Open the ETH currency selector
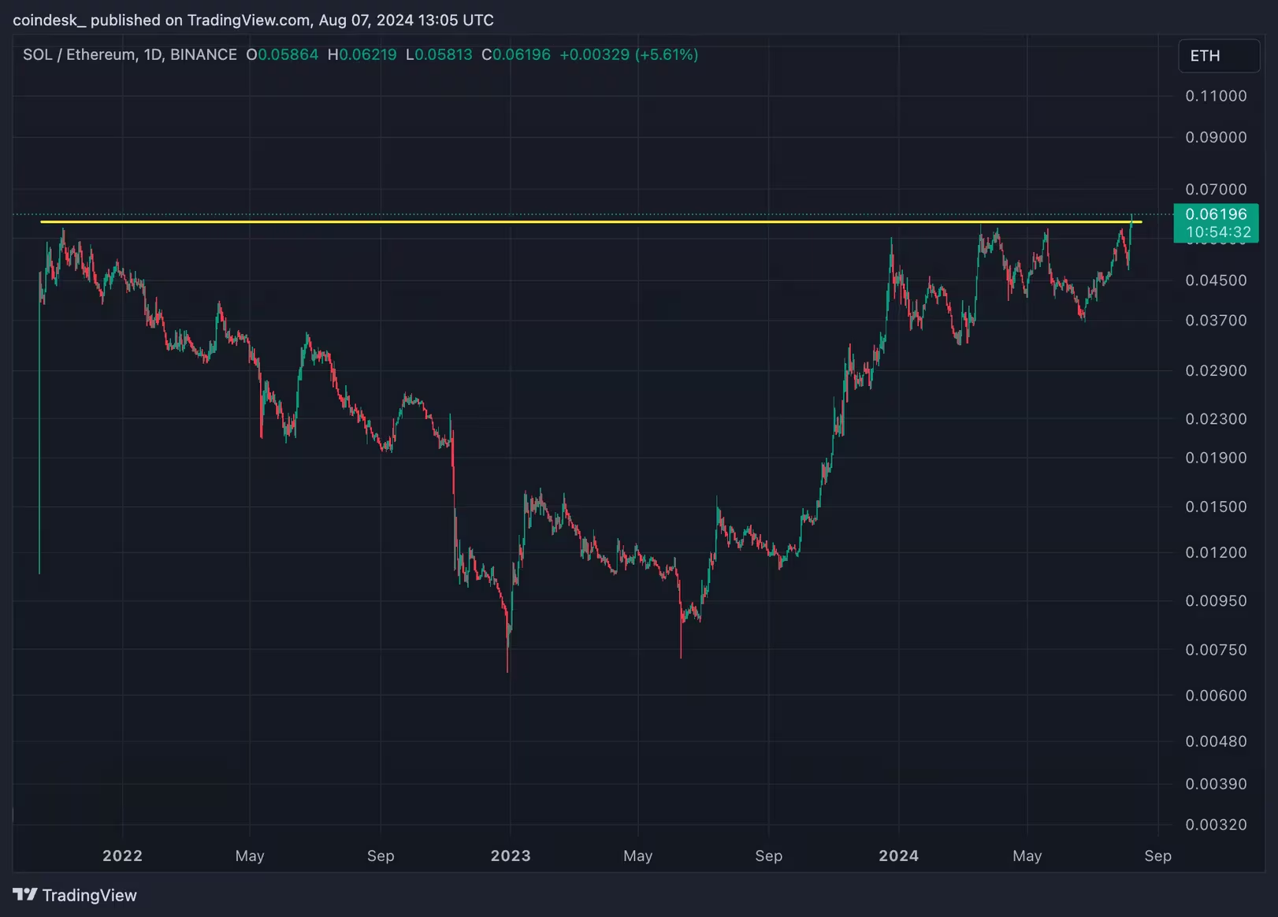This screenshot has height=917, width=1278. pyautogui.click(x=1217, y=56)
